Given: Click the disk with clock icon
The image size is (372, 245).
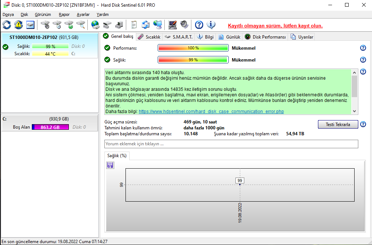Looking at the screenshot, I should click(x=57, y=25).
